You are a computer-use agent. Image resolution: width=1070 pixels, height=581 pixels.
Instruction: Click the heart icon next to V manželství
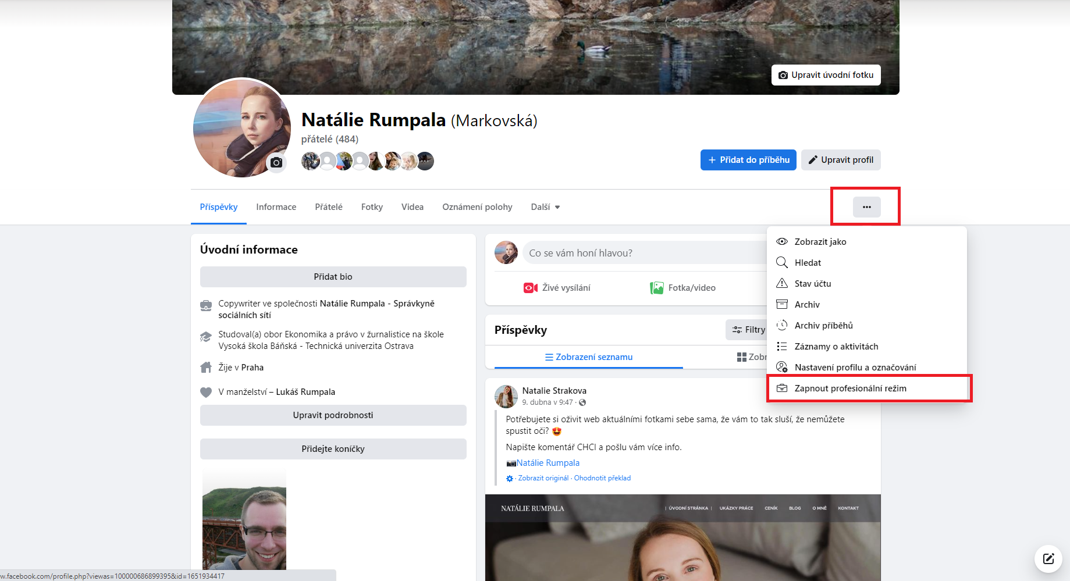[x=206, y=392]
